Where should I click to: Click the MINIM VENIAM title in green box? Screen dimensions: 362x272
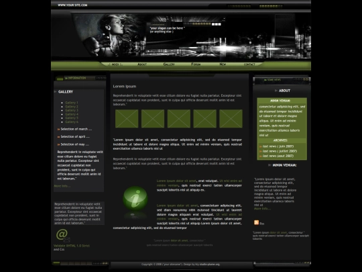click(280, 101)
